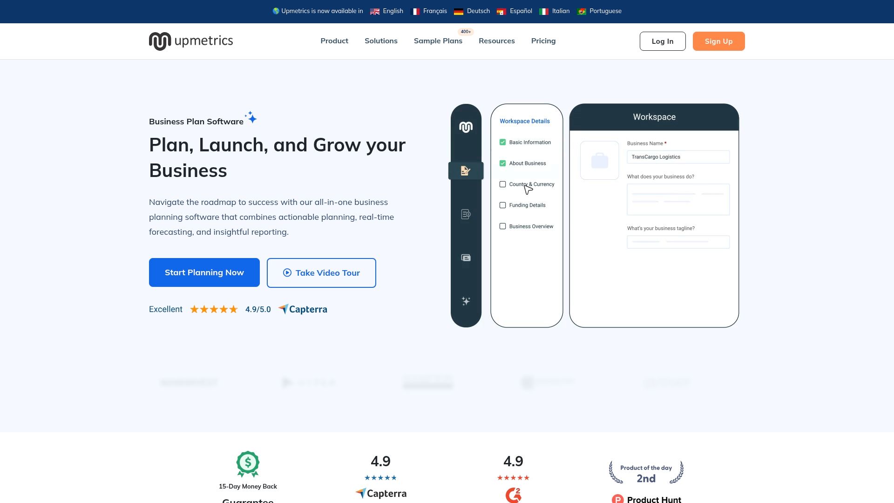Uncheck the About Business checkbox
Image resolution: width=894 pixels, height=503 pixels.
pos(502,163)
